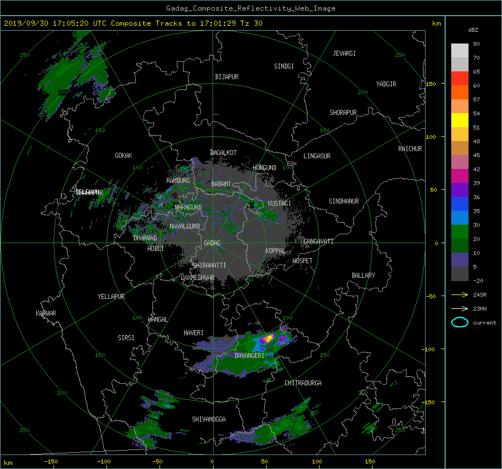Image resolution: width=502 pixels, height=469 pixels.
Task: Click the SHIVAMOGGA city label
Action: tap(209, 419)
